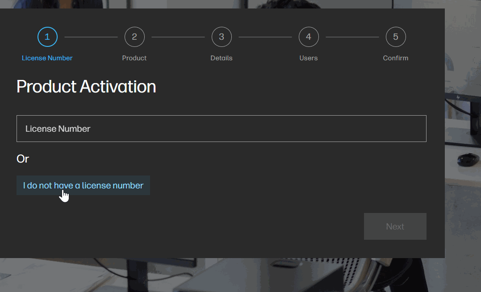Click the "License Number" step label
The image size is (481, 292).
47,58
